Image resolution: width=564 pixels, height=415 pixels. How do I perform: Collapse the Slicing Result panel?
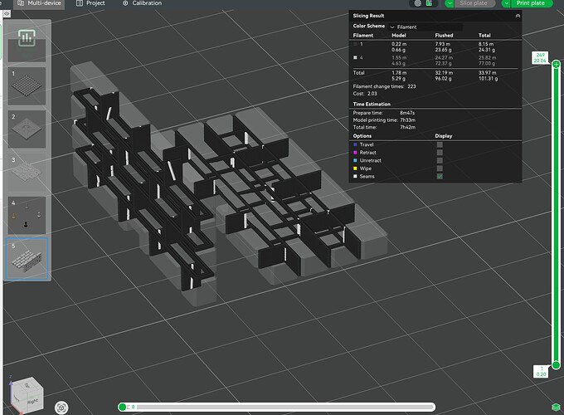(518, 16)
